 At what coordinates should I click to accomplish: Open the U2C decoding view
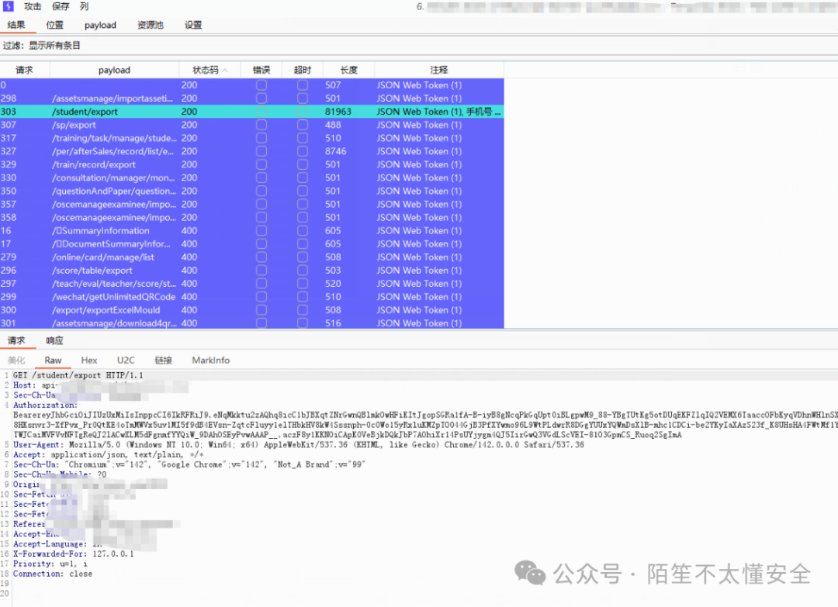[125, 360]
